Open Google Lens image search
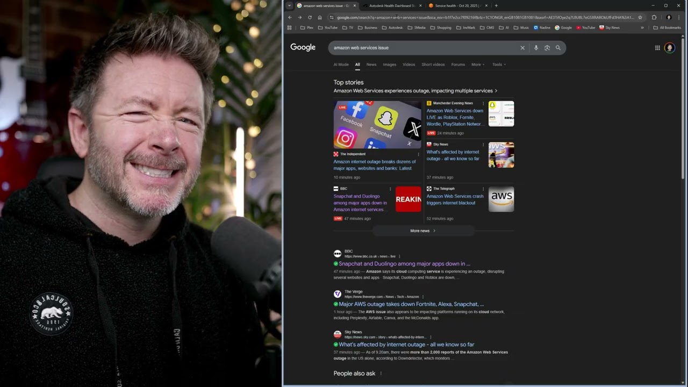This screenshot has width=688, height=387. [547, 48]
